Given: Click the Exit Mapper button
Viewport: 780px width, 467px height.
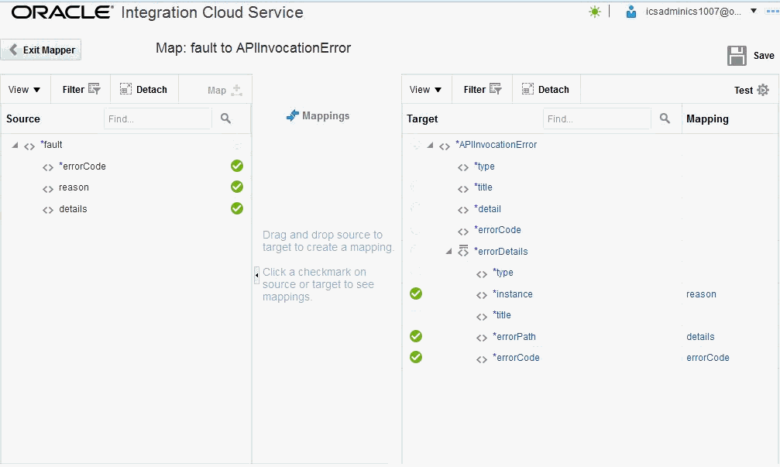Looking at the screenshot, I should point(42,50).
